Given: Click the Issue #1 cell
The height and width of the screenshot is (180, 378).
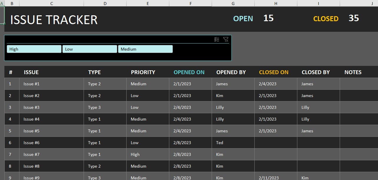Looking at the screenshot, I should [52, 84].
